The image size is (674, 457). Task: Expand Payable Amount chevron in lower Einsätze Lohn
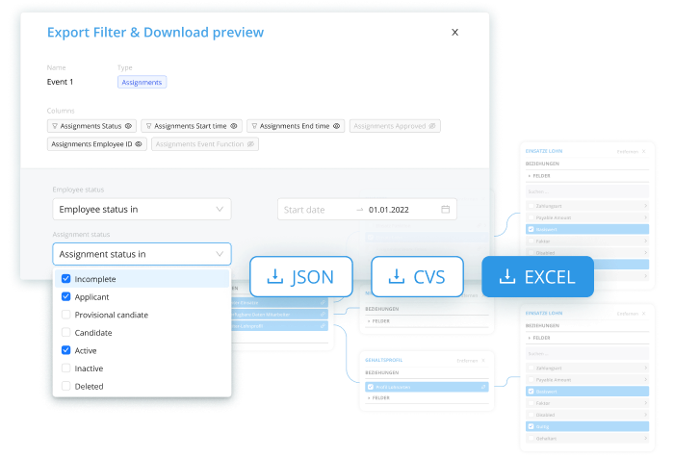[x=645, y=380]
